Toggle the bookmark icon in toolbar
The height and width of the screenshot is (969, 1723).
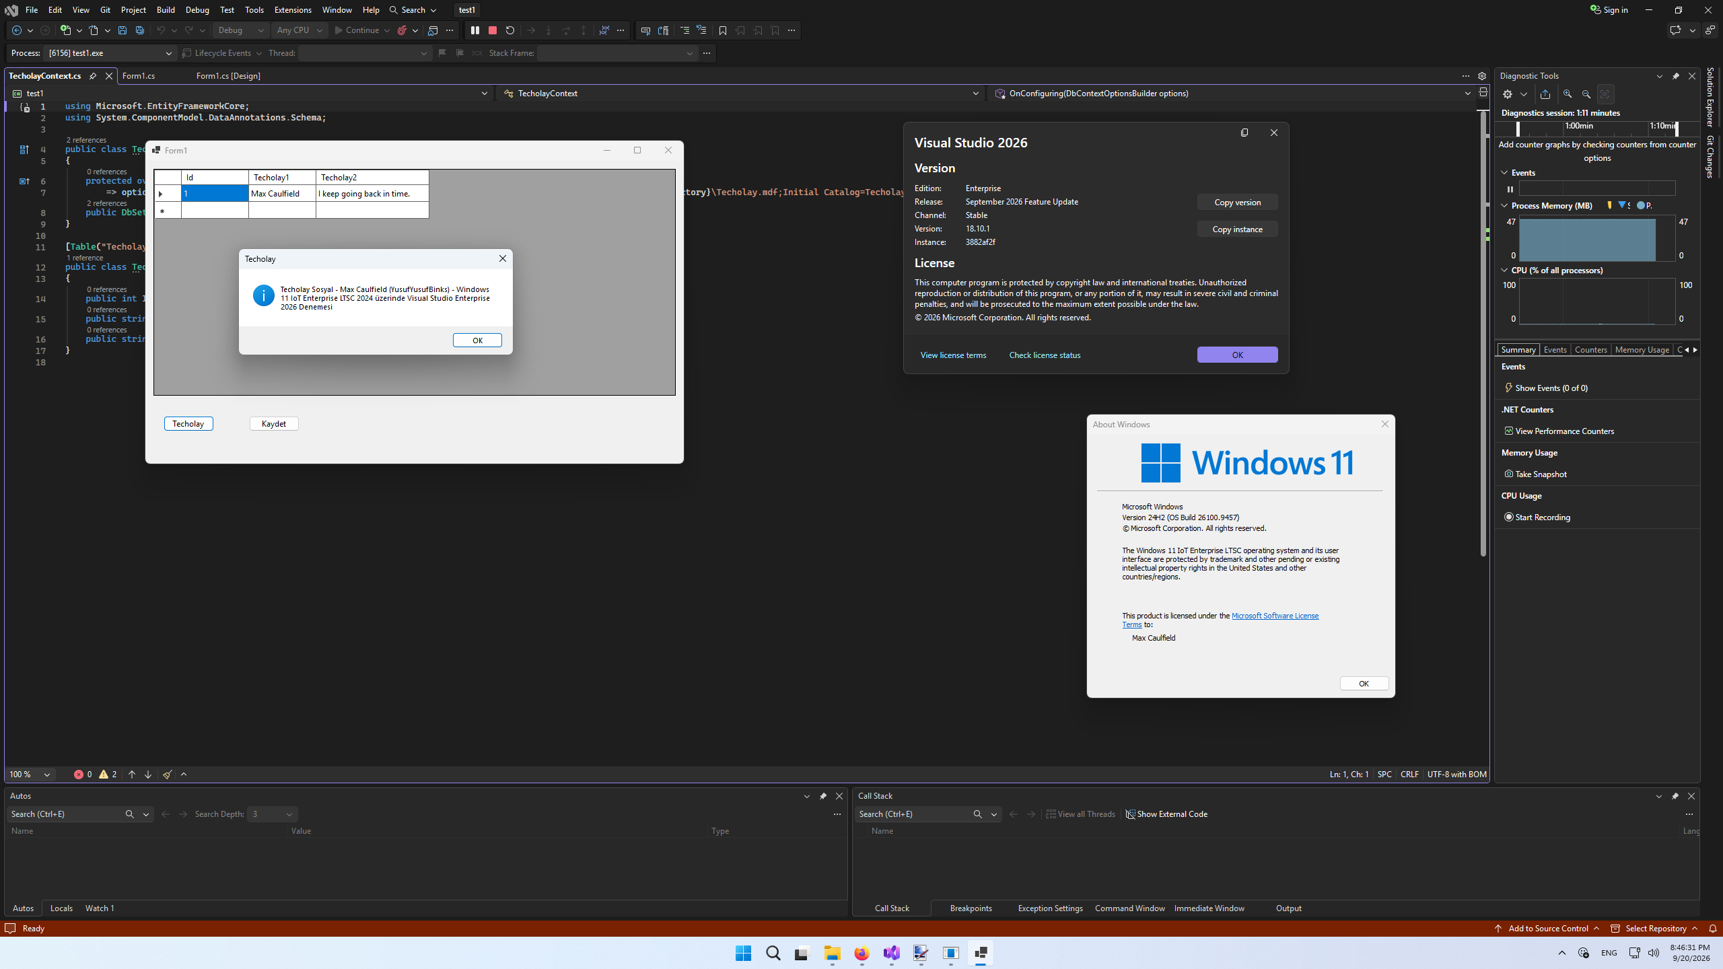coord(723,30)
